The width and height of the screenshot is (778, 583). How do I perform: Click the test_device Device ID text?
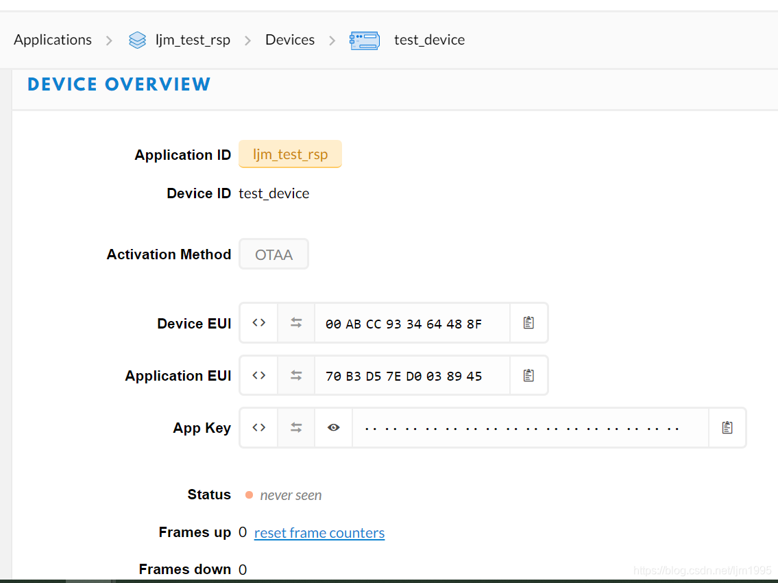click(274, 193)
